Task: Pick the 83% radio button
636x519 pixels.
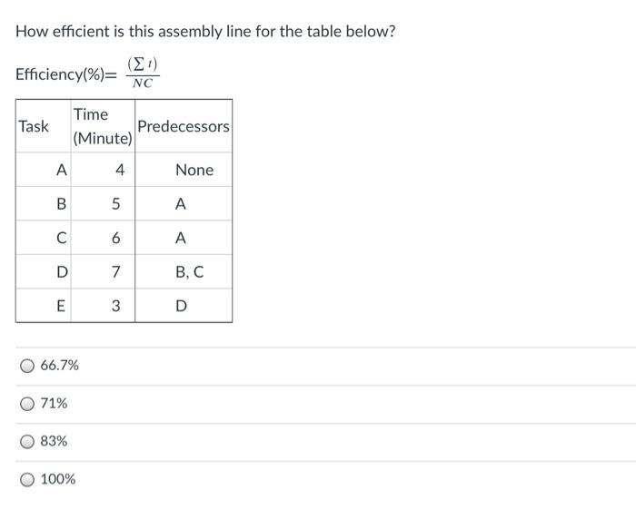Action: (28, 441)
